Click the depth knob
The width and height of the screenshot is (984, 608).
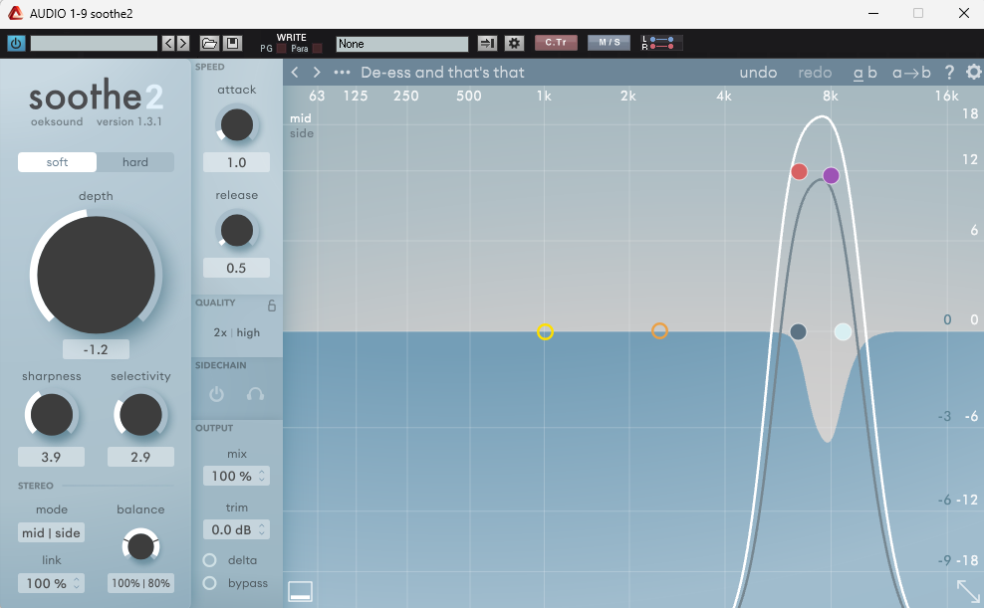coord(96,275)
